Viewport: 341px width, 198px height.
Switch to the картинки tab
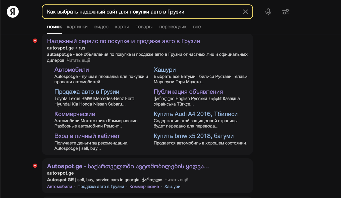tap(77, 27)
